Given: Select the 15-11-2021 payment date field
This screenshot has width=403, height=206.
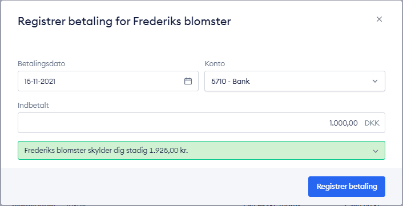Looking at the screenshot, I should pyautogui.click(x=108, y=81).
